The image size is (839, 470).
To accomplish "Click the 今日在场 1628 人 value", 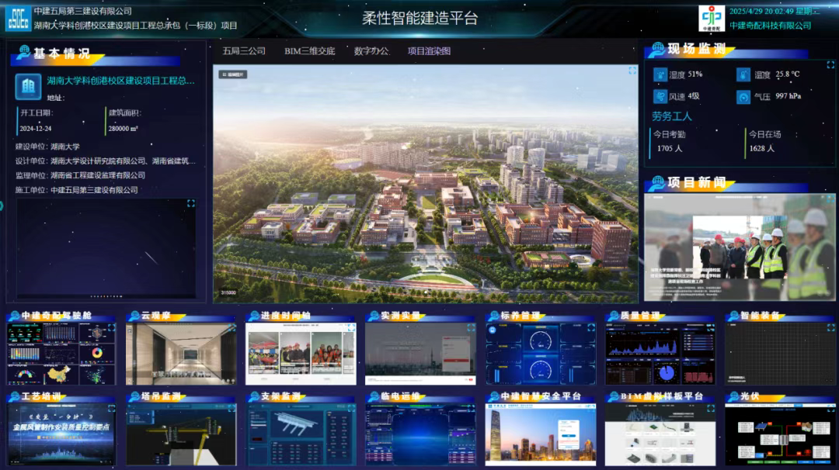I will 762,148.
